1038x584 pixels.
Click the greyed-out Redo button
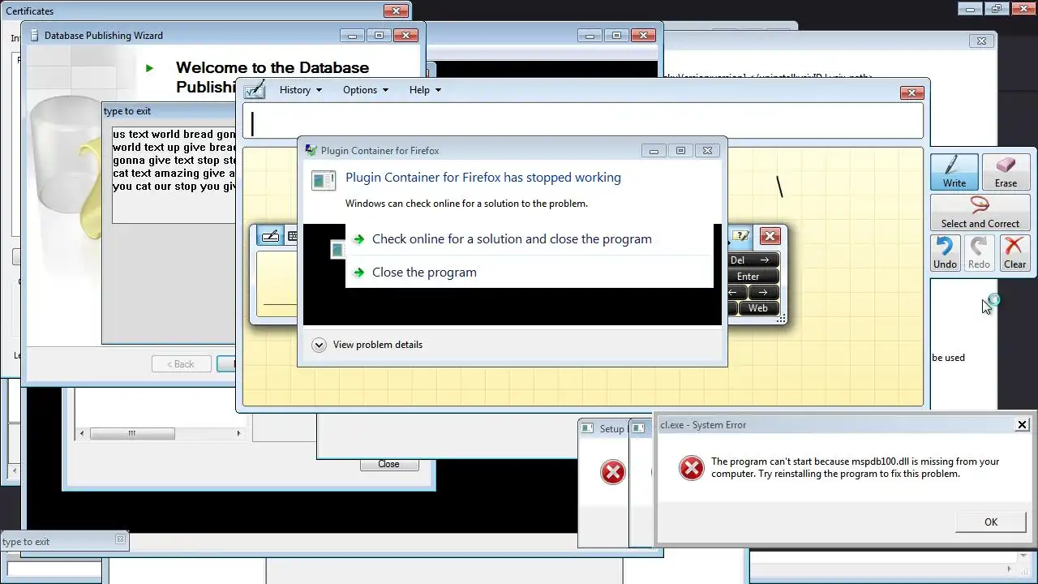979,253
